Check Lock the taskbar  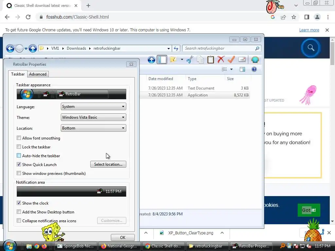click(x=19, y=147)
